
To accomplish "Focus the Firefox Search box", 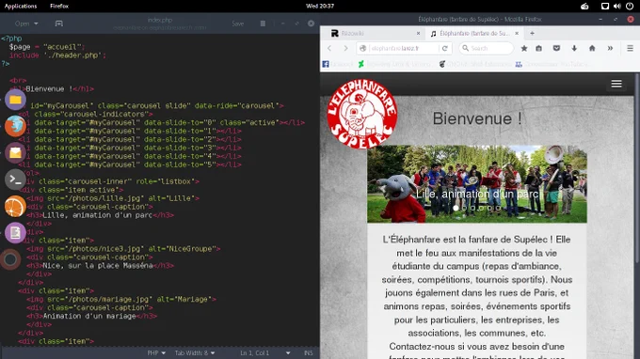I will (x=486, y=48).
